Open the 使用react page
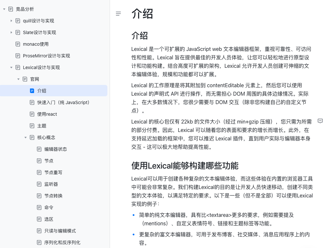 47,114
